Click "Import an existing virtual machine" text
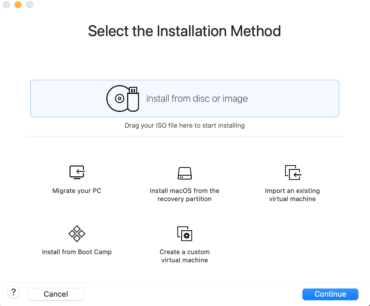The image size is (370, 306). click(x=293, y=195)
